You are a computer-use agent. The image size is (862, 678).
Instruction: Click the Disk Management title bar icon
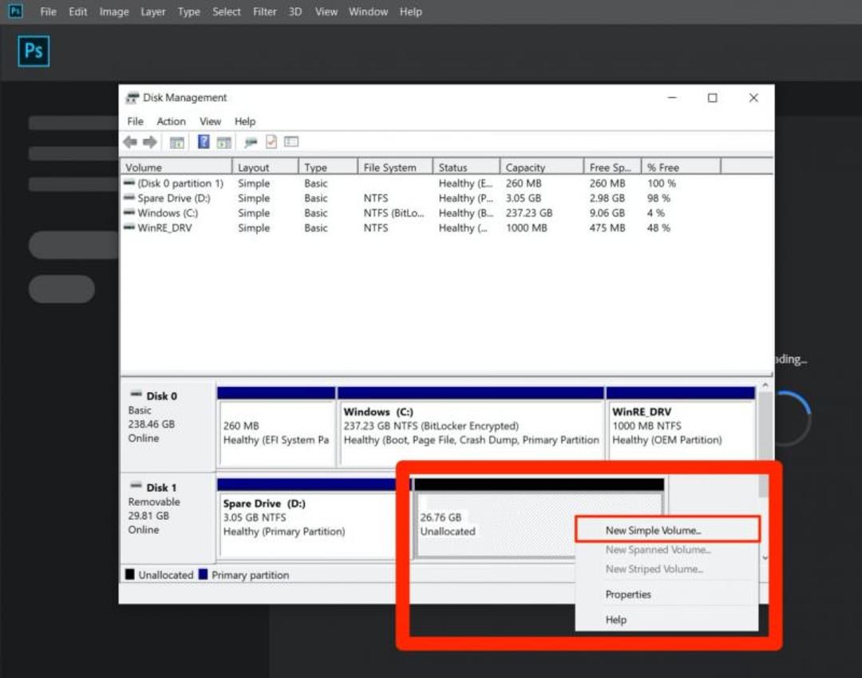pos(132,98)
